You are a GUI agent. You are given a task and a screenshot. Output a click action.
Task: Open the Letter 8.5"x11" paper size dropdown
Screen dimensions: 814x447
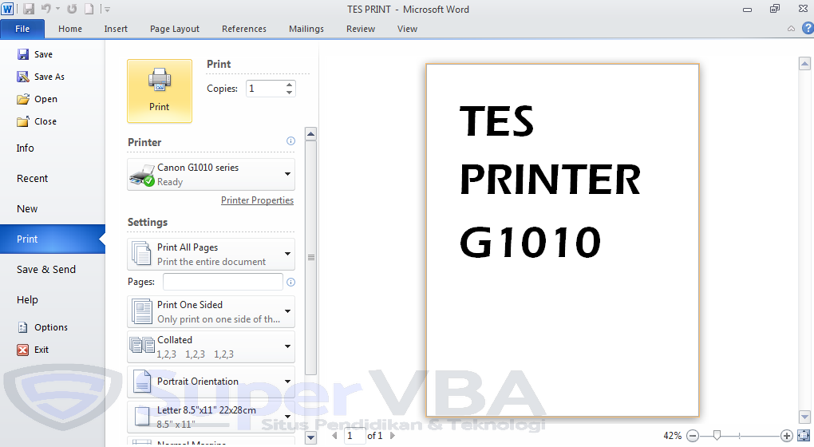click(211, 417)
